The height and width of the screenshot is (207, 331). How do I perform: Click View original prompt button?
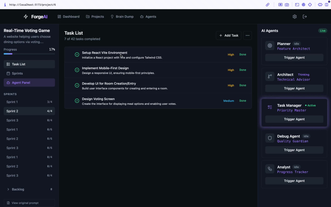pyautogui.click(x=29, y=203)
